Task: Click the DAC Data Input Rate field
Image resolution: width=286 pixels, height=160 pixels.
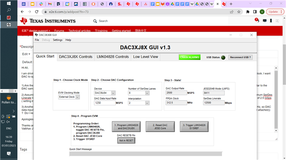Action: click(105, 103)
